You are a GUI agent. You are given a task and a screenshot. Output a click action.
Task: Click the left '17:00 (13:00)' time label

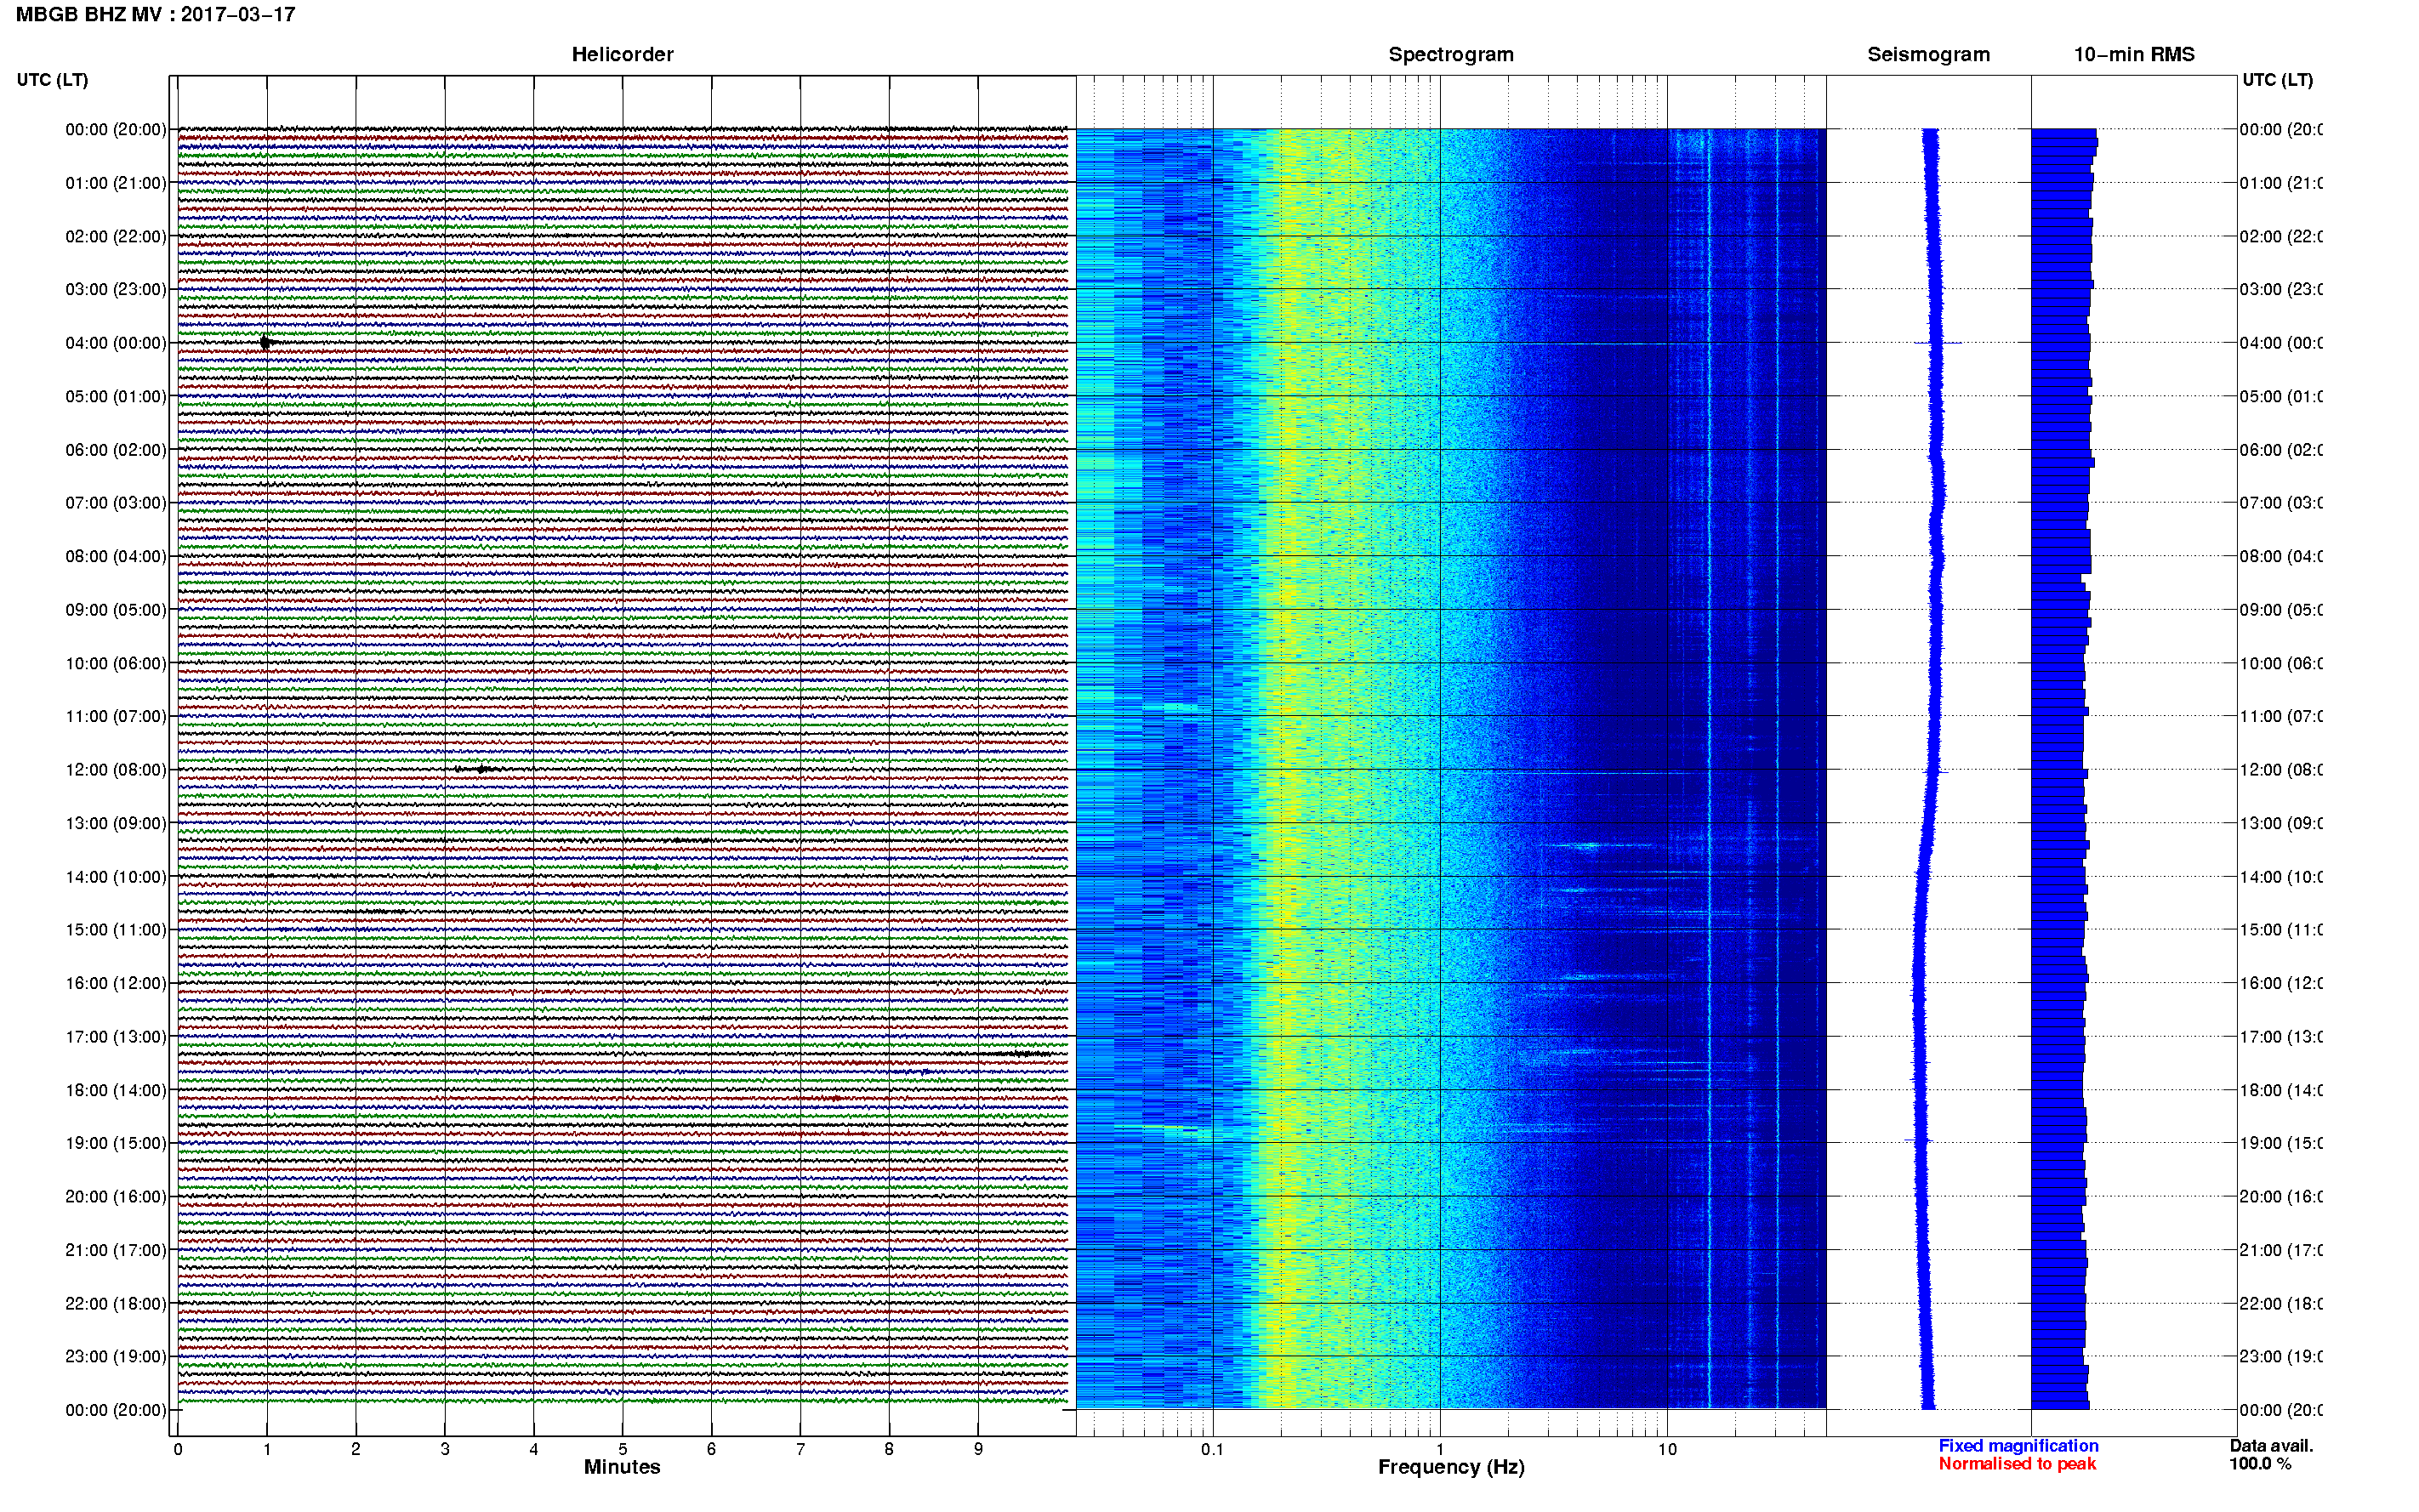(116, 1037)
